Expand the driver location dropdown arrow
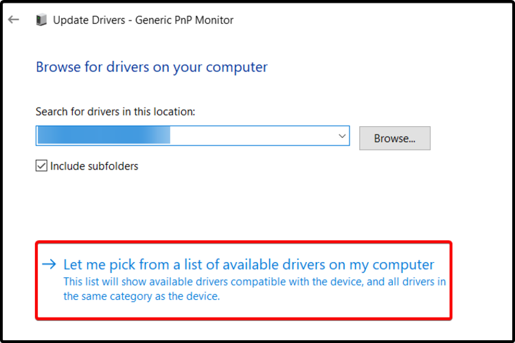 tap(342, 137)
